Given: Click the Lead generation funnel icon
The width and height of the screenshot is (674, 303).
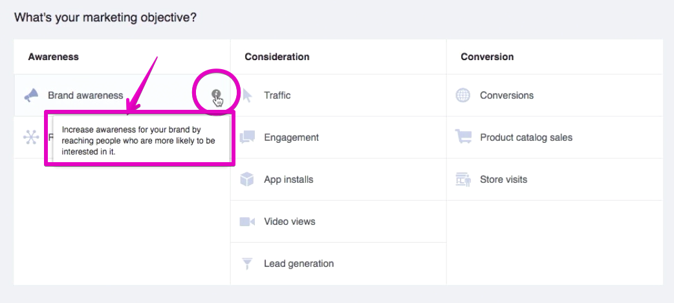Looking at the screenshot, I should pos(247,264).
